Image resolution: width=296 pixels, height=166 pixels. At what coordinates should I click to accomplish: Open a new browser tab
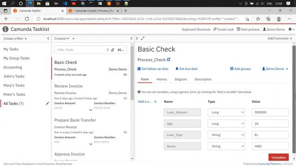[x=125, y=11]
